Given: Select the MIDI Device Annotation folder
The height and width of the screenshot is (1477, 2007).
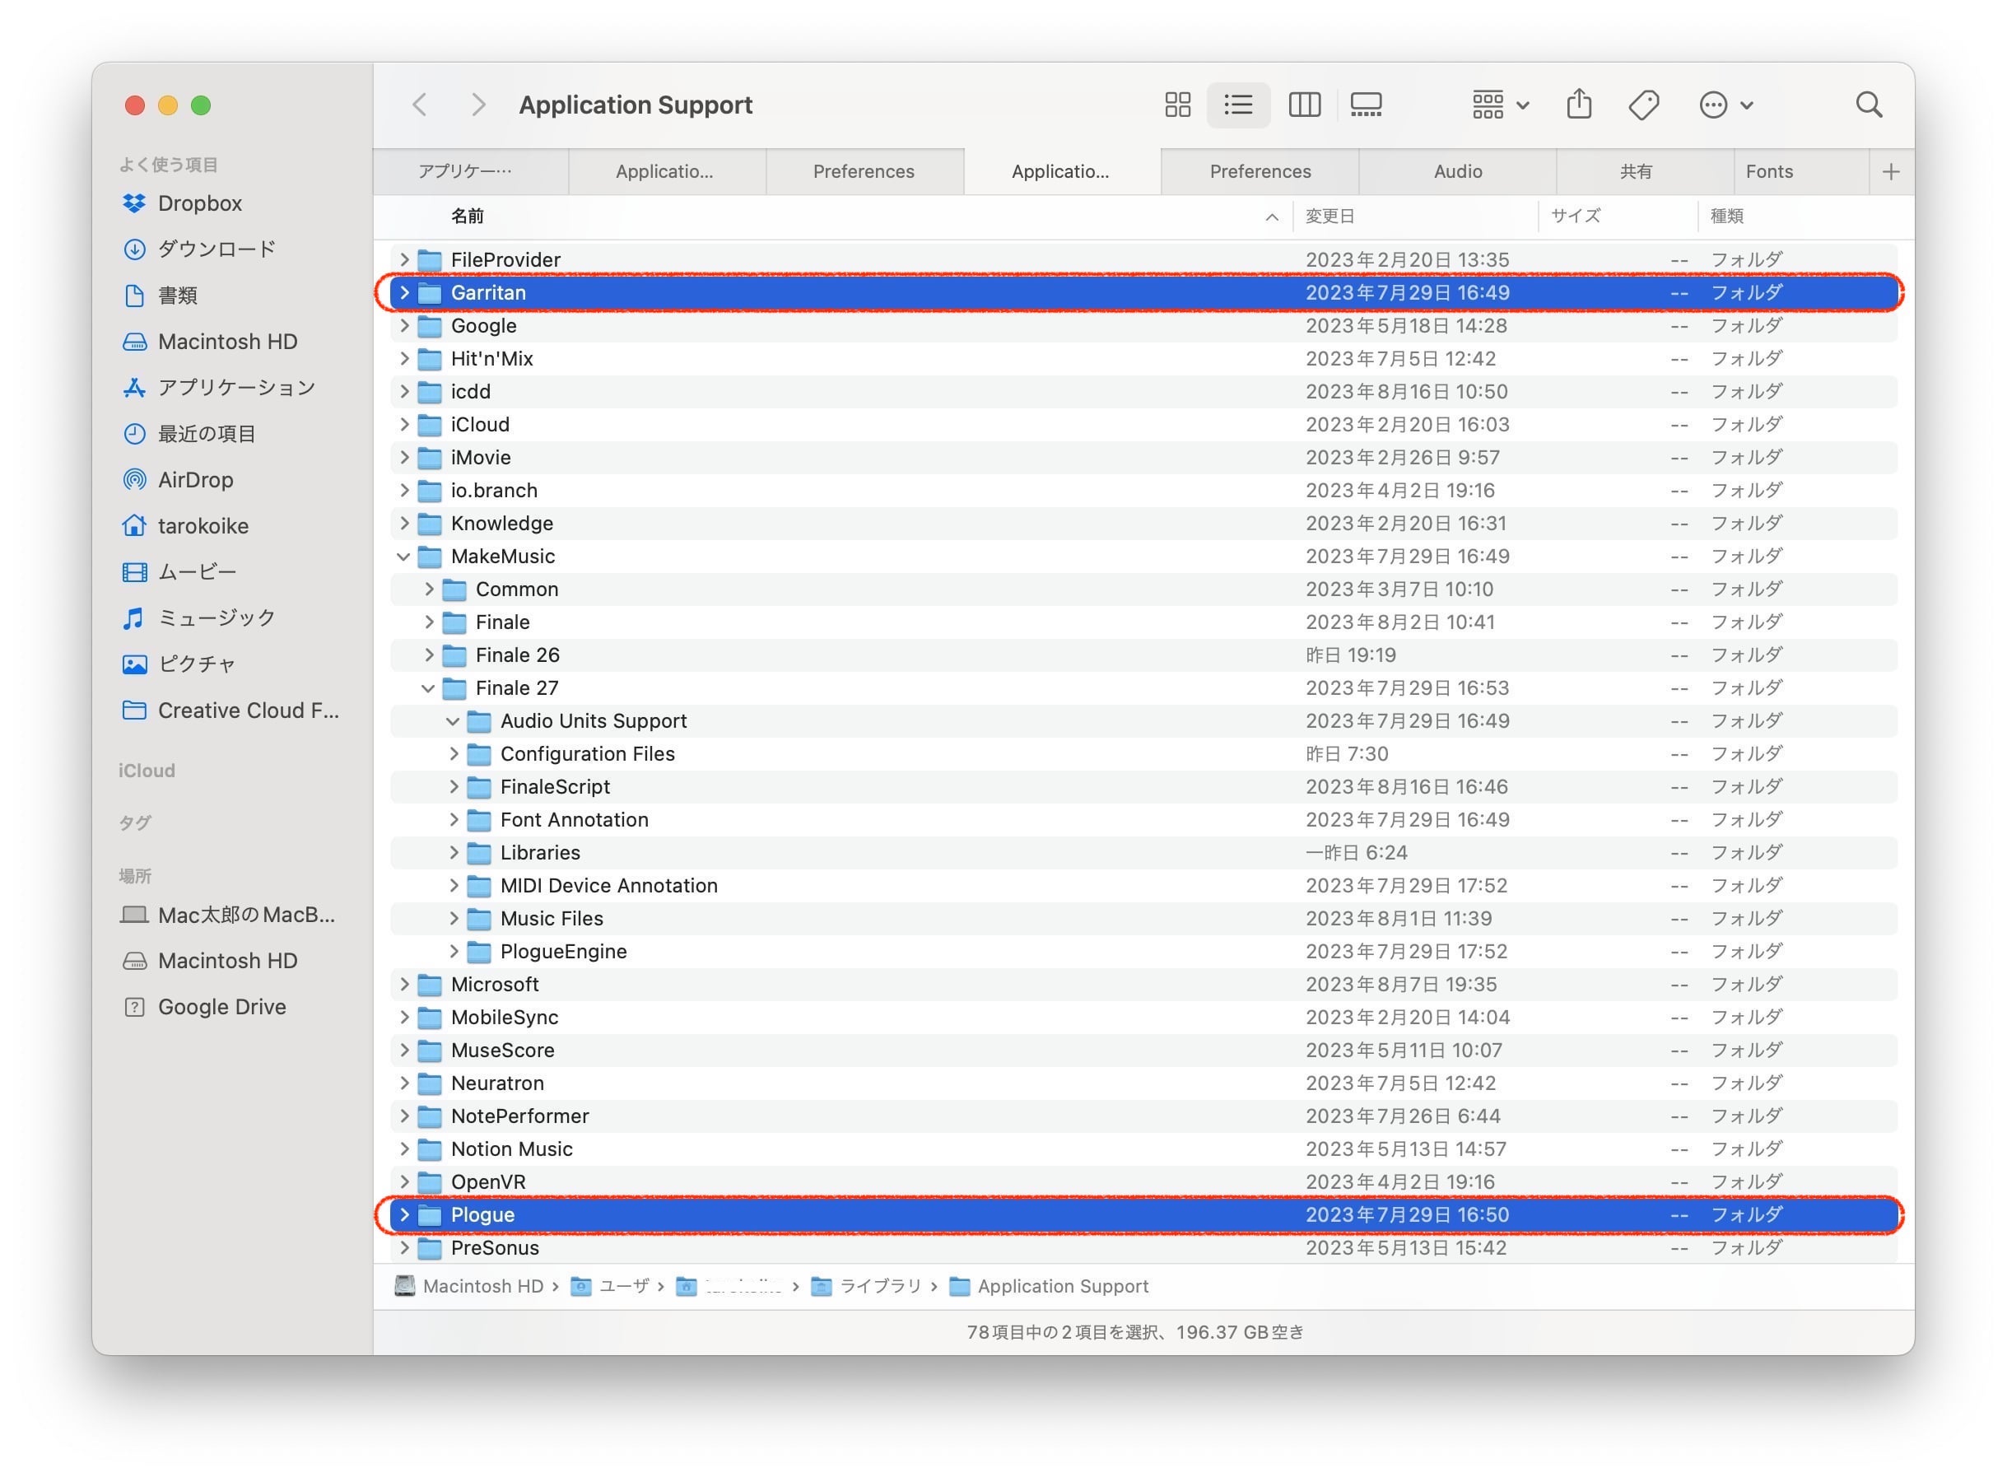Looking at the screenshot, I should tap(1143, 886).
